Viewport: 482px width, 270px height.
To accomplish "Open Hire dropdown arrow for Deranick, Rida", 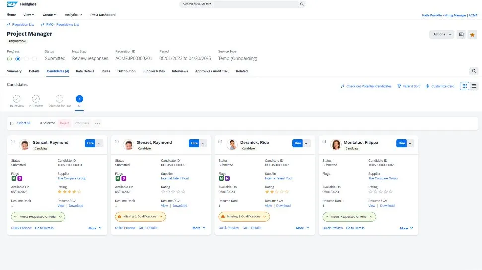I will coord(306,143).
